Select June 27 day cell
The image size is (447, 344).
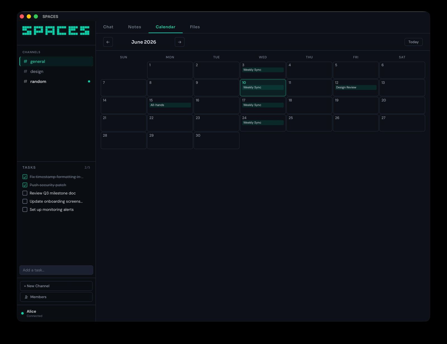coord(402,123)
